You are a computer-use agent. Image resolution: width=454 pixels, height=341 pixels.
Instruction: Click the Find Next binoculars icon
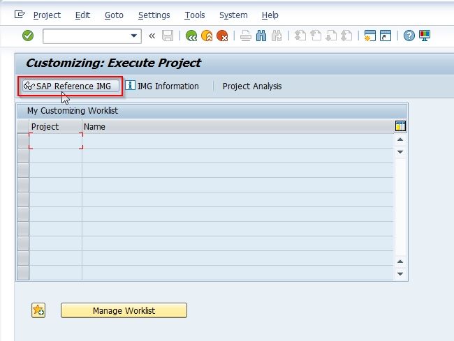[277, 36]
